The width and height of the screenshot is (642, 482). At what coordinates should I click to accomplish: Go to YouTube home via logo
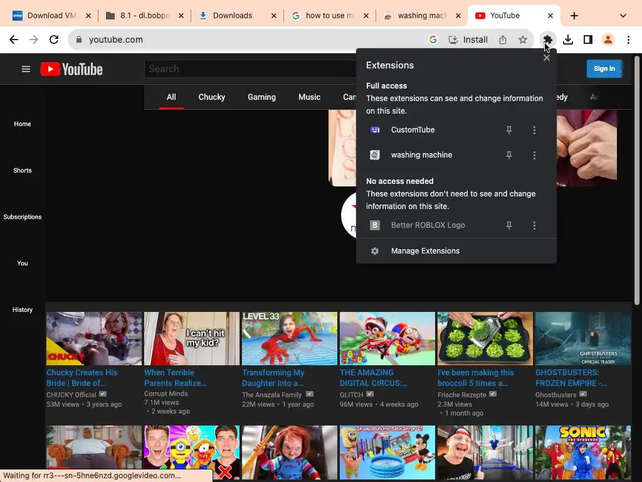(71, 69)
